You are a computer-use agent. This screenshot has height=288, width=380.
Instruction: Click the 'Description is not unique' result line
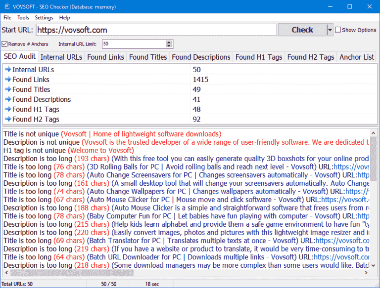click(x=186, y=142)
